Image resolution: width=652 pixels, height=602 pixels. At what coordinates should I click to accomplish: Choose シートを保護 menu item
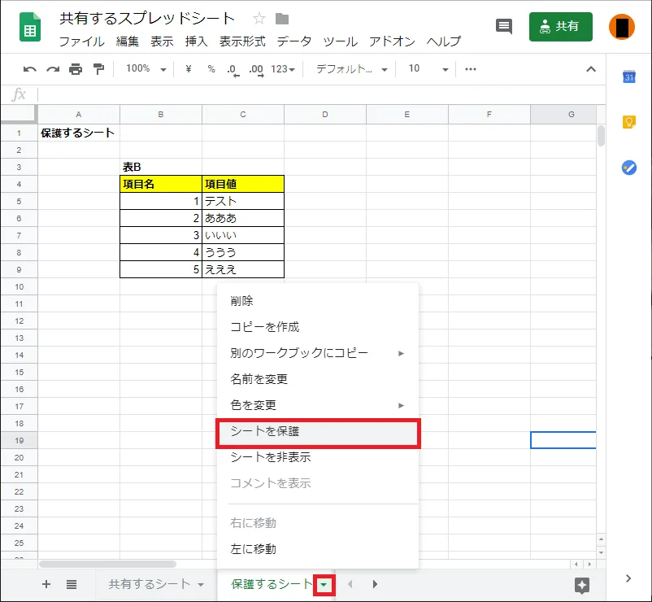tap(318, 431)
